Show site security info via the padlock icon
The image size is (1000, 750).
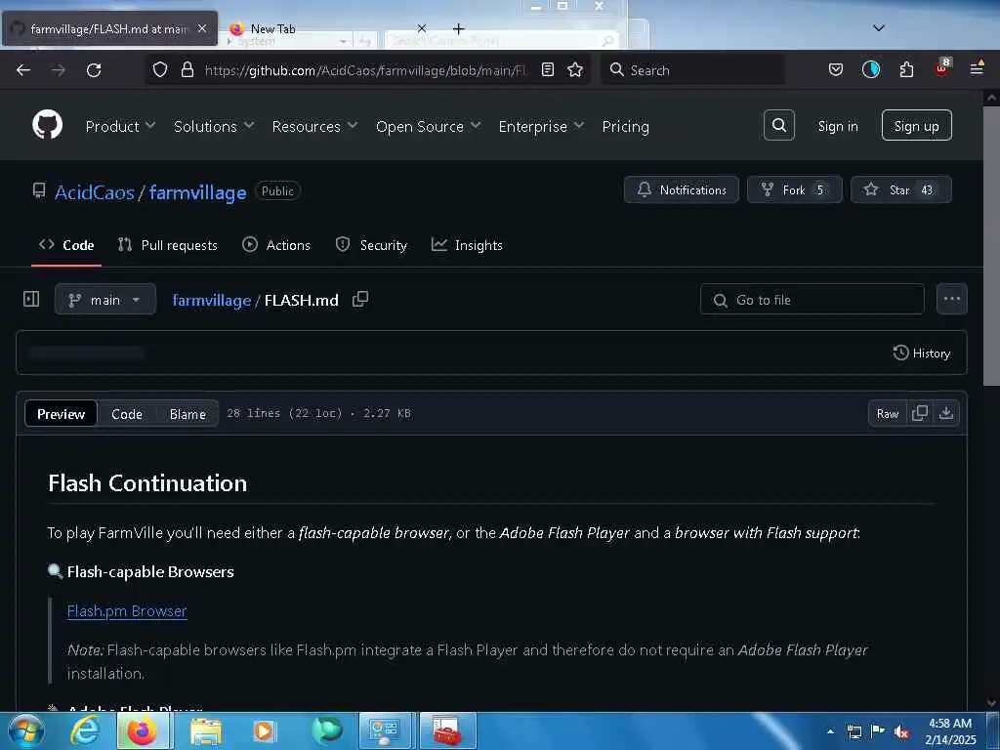187,69
